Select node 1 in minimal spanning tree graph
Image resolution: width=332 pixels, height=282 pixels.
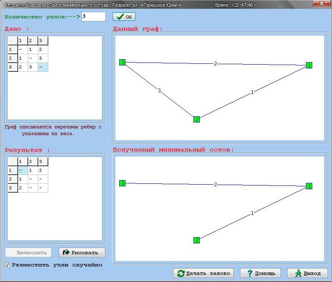[309, 186]
